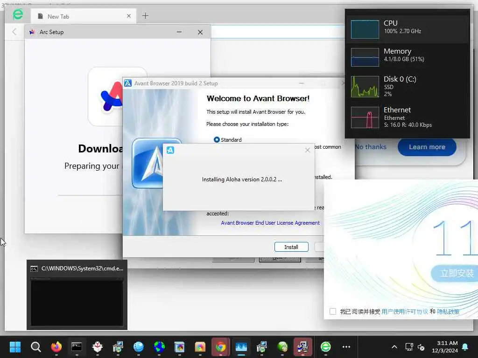Open Firefox from the taskbar
478x358 pixels.
point(56,347)
